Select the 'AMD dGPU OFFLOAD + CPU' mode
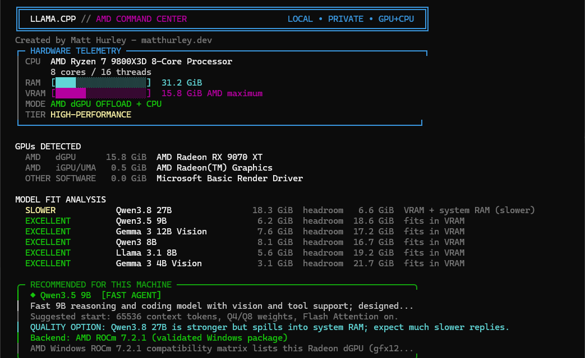The image size is (585, 358). (x=106, y=104)
